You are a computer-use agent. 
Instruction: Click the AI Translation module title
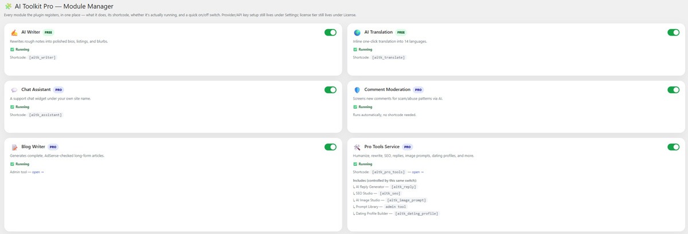click(x=378, y=33)
